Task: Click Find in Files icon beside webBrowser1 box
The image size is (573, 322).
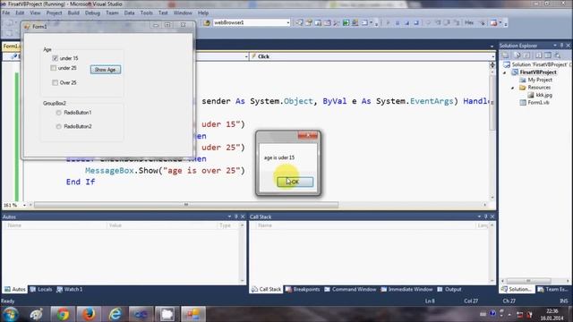Action: [207, 22]
